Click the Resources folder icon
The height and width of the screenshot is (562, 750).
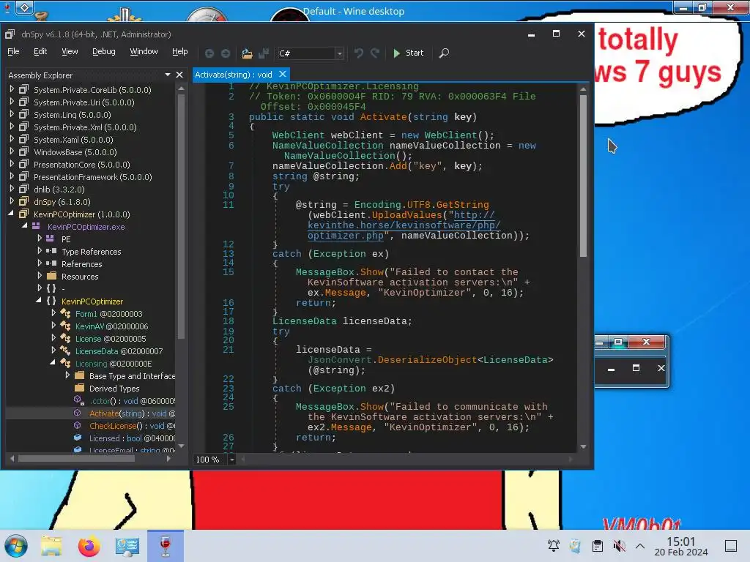(x=52, y=276)
